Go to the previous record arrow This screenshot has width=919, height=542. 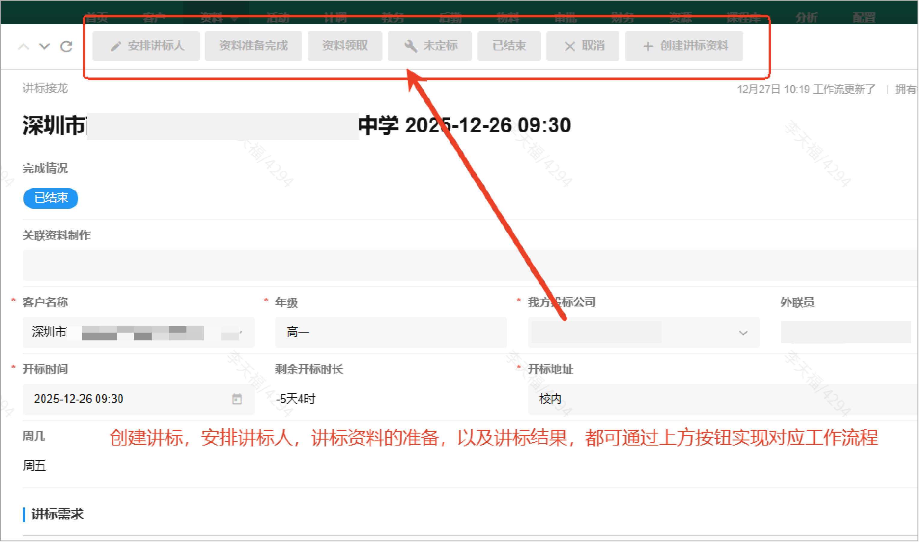[x=24, y=46]
